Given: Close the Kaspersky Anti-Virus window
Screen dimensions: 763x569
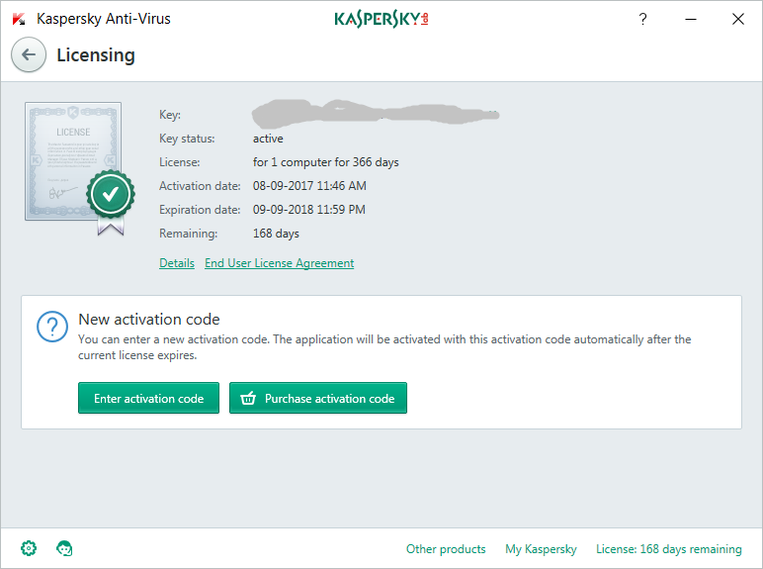Looking at the screenshot, I should (x=738, y=19).
